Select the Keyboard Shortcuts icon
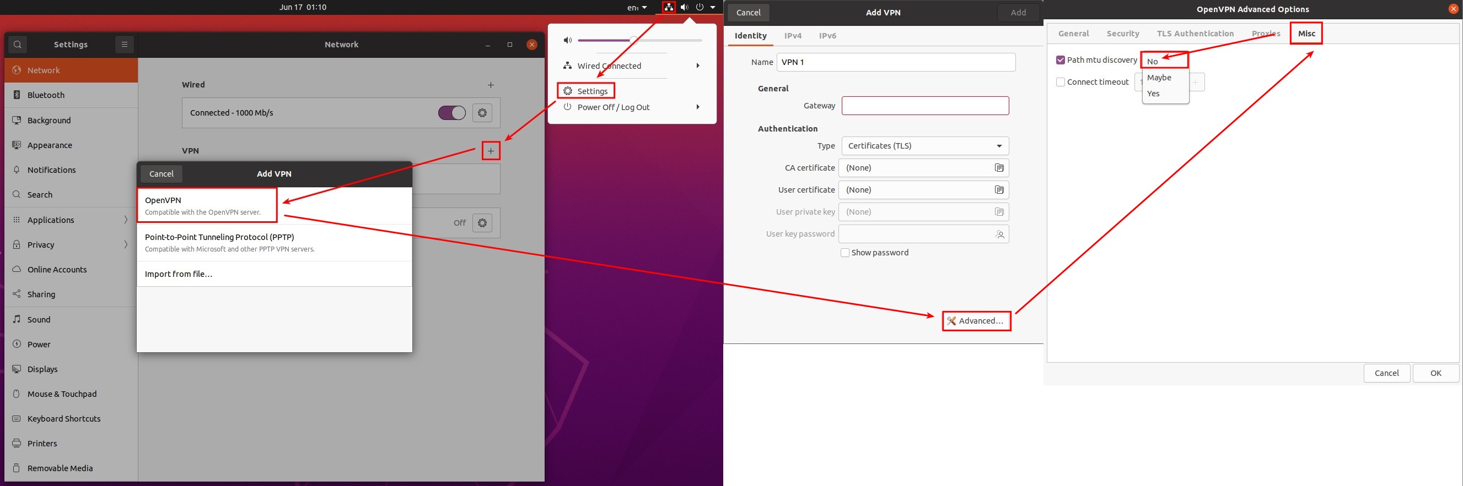This screenshot has width=1463, height=486. tap(17, 418)
